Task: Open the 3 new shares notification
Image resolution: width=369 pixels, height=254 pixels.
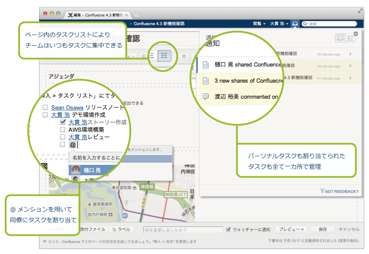Action: click(240, 80)
